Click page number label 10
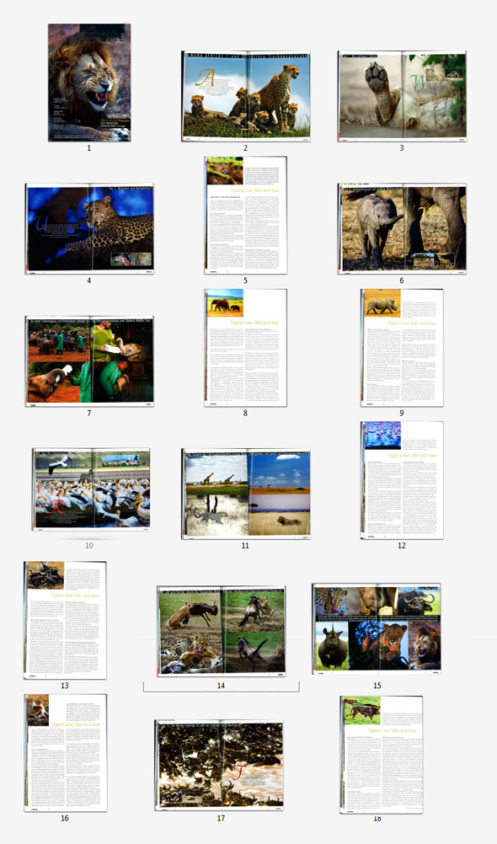This screenshot has height=844, width=497. [x=89, y=545]
